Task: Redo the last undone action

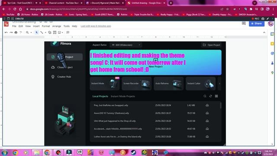Action: click(11, 32)
